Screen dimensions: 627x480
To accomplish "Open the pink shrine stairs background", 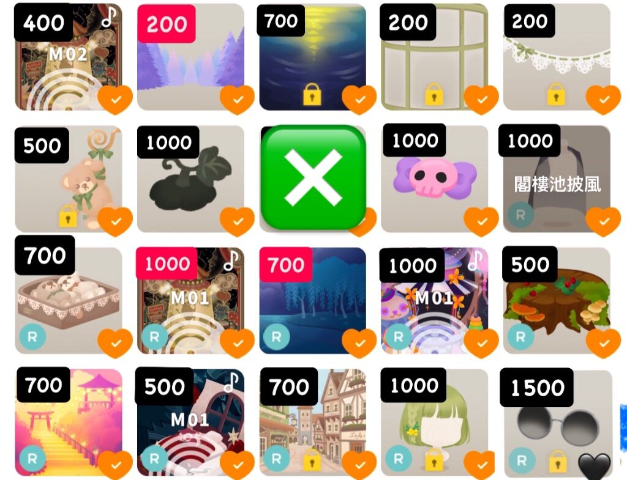I will [x=69, y=423].
